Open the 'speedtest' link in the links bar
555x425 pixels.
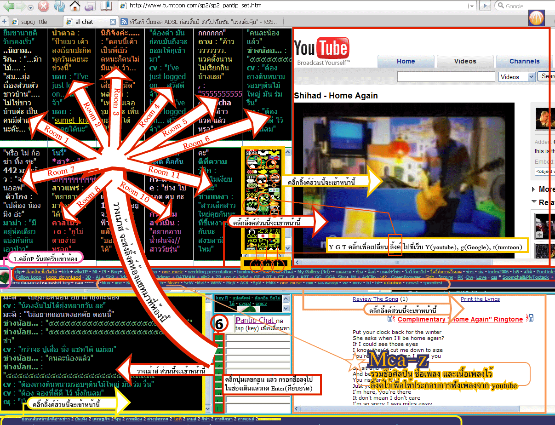point(432,283)
